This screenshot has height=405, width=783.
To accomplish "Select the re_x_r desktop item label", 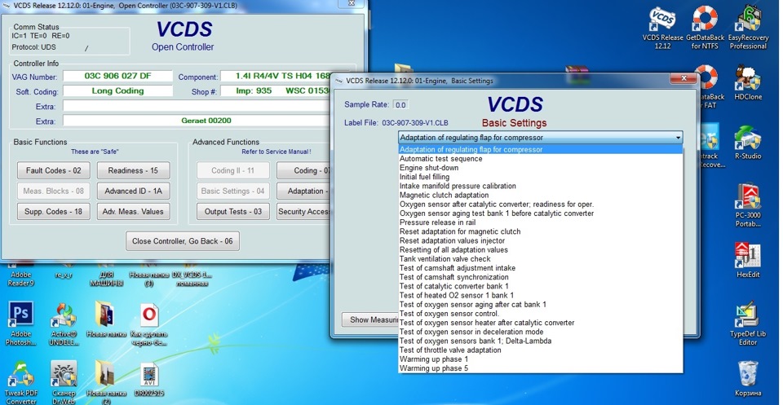I will tap(64, 275).
